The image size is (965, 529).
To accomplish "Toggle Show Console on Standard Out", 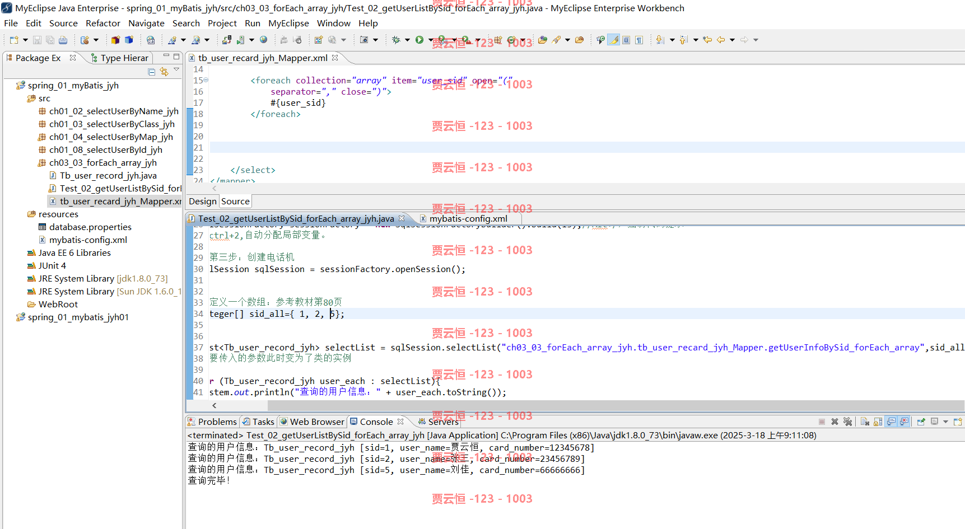I will [891, 422].
